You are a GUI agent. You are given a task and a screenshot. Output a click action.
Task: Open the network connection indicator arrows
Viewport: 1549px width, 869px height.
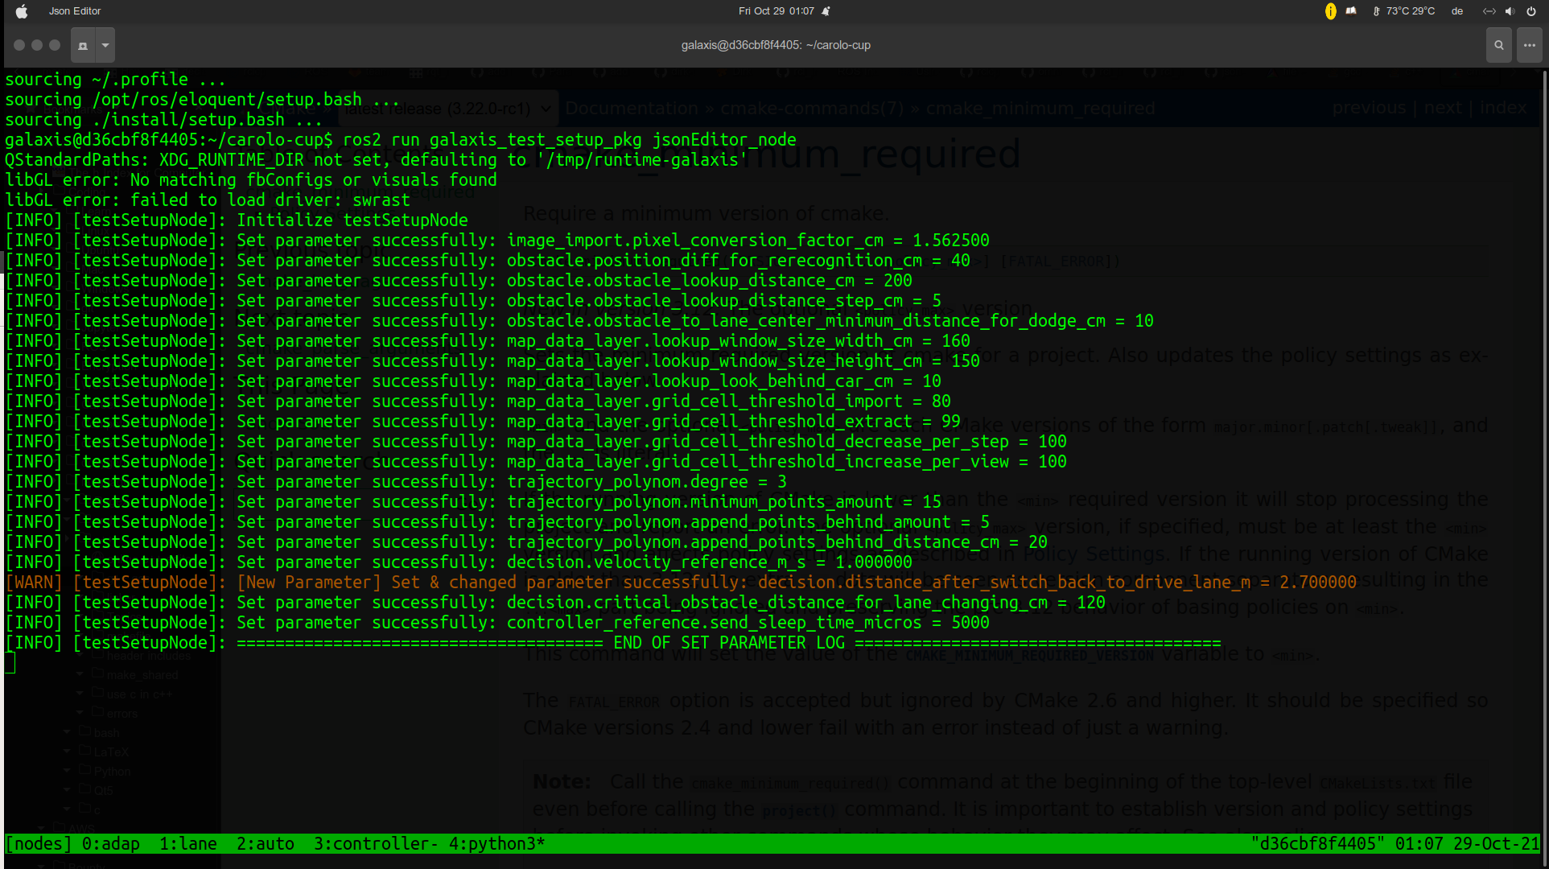pyautogui.click(x=1489, y=11)
